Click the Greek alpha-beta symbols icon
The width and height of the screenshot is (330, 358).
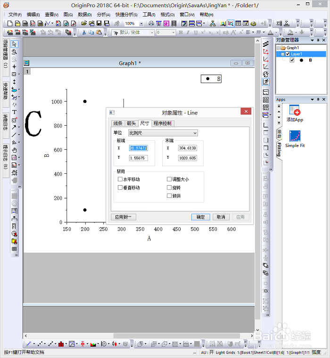(226, 33)
